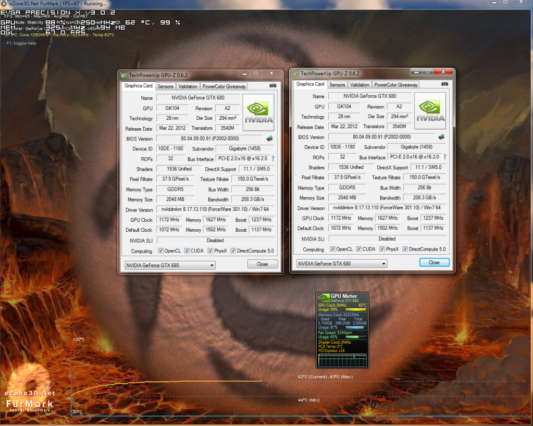This screenshot has width=533, height=426.
Task: Click "Fan Speed: 3240rpm" in GPU Meter gadget
Action: pos(335,333)
